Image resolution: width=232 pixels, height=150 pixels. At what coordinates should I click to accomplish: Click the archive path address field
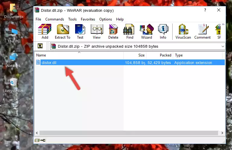click(138, 46)
